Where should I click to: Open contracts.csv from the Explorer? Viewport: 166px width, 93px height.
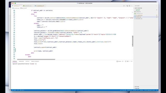[139, 13]
